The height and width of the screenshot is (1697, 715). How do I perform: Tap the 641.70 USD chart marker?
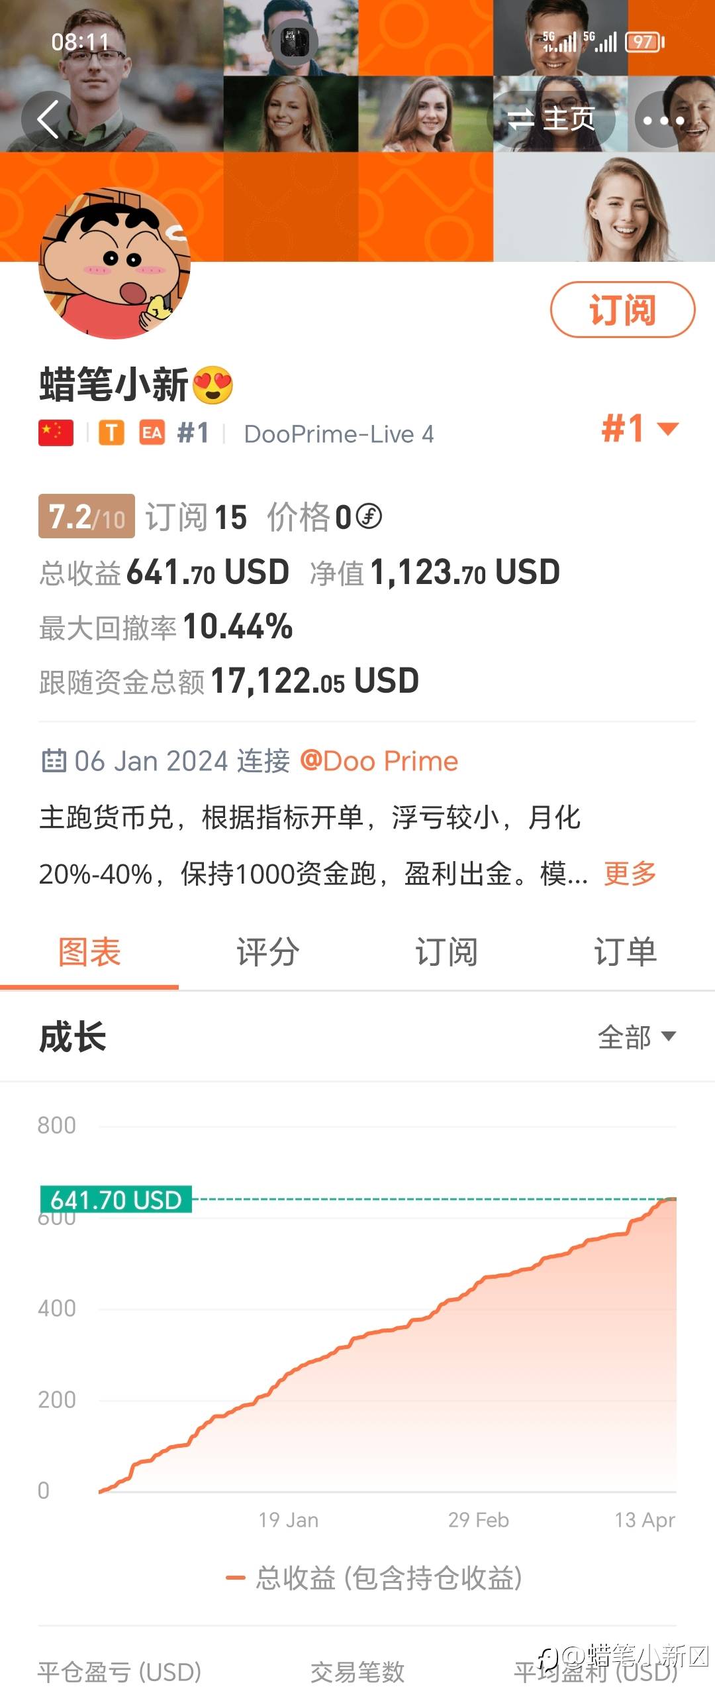(x=116, y=1199)
